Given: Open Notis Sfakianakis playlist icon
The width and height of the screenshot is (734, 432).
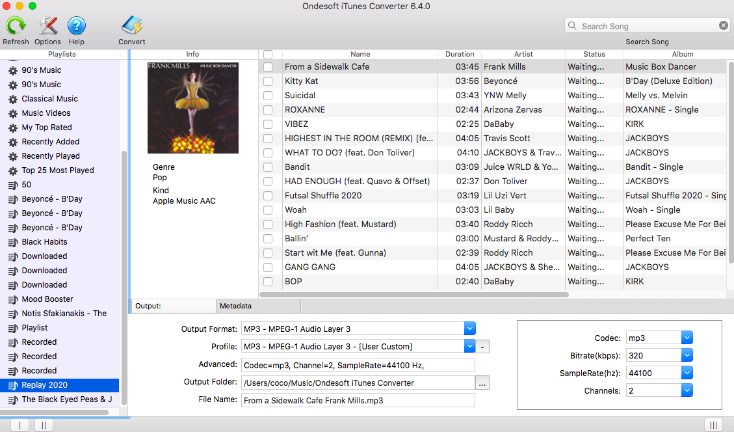Looking at the screenshot, I should [13, 314].
